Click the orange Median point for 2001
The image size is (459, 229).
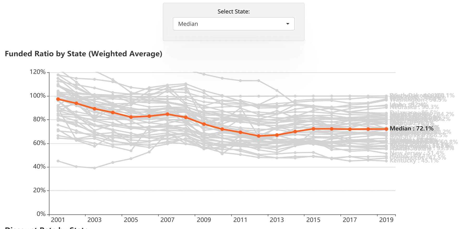click(58, 99)
